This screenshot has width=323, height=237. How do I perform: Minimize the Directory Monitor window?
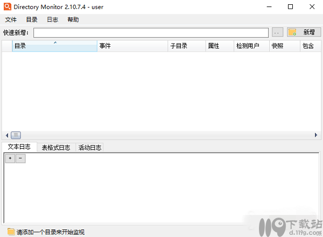[x=269, y=7]
